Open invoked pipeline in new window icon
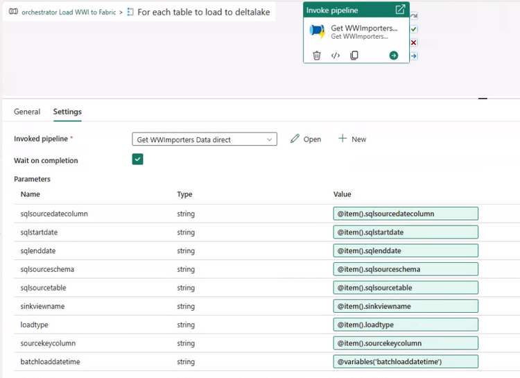The height and width of the screenshot is (378, 520). click(400, 9)
